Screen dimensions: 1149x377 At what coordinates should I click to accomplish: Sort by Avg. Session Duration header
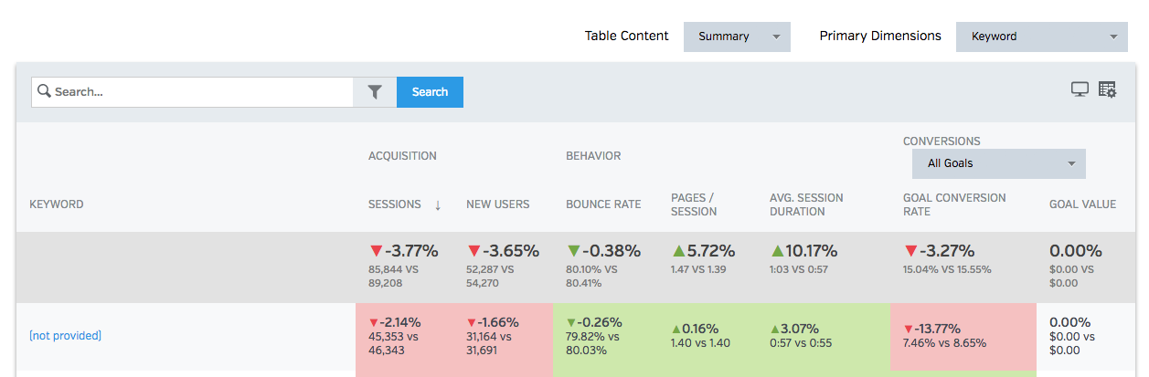click(806, 204)
